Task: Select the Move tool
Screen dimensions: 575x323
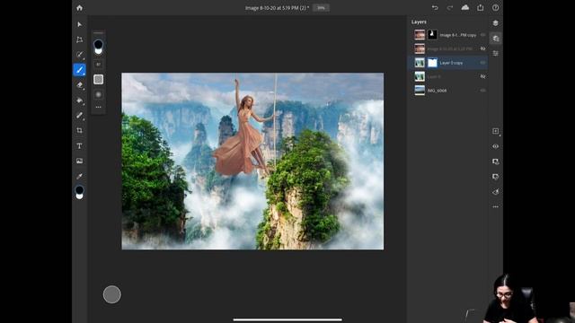Action: [x=80, y=24]
